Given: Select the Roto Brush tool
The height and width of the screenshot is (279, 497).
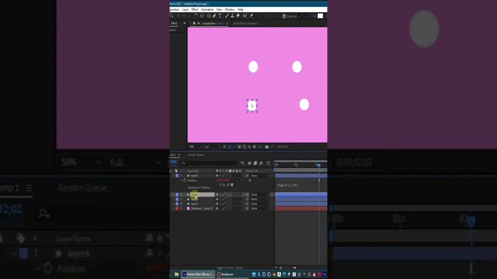Looking at the screenshot, I should 245,16.
